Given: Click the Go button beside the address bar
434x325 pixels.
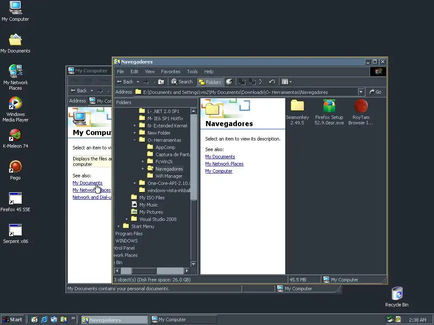Looking at the screenshot, I should coord(376,92).
